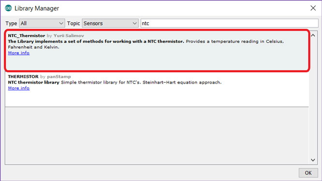The height and width of the screenshot is (181, 322).
Task: Click the Topic label next to the filter
Action: tap(73, 24)
